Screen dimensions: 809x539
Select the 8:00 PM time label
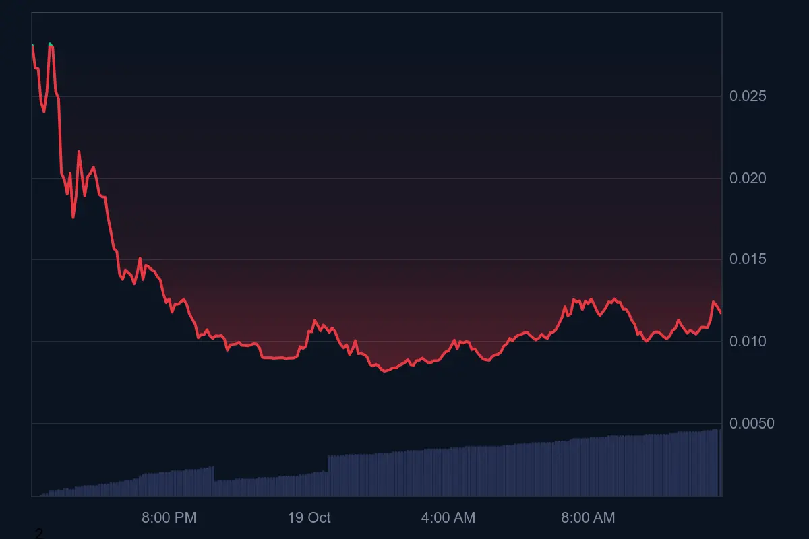pyautogui.click(x=168, y=518)
